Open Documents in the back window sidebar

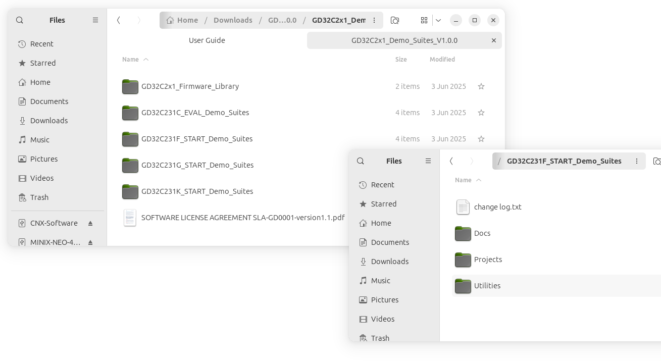click(57, 101)
